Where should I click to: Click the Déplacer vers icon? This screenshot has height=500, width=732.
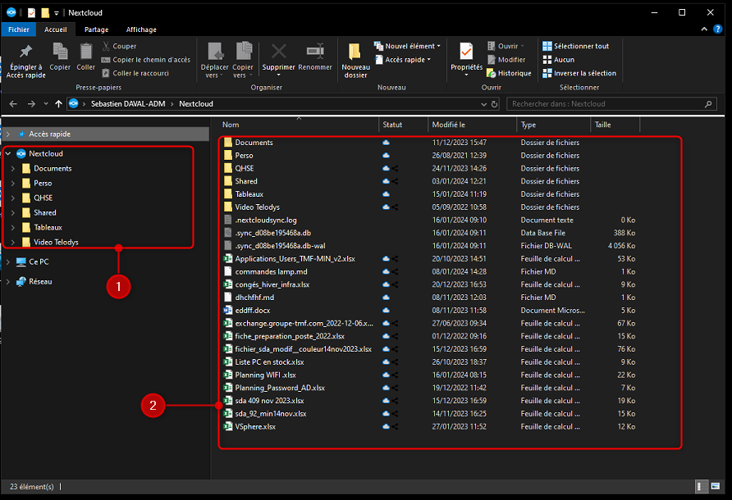click(215, 52)
